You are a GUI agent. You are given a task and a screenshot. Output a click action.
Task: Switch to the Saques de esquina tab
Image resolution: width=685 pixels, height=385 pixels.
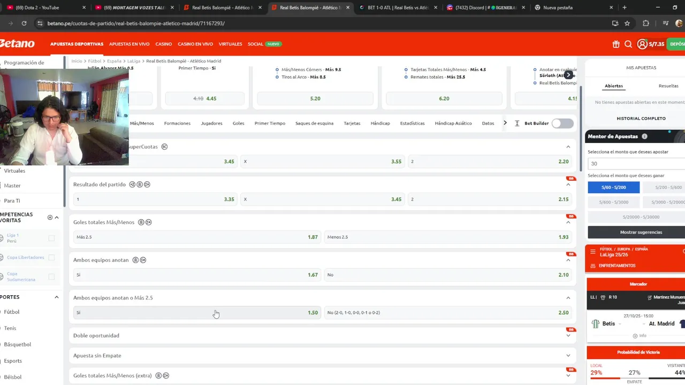pos(314,123)
